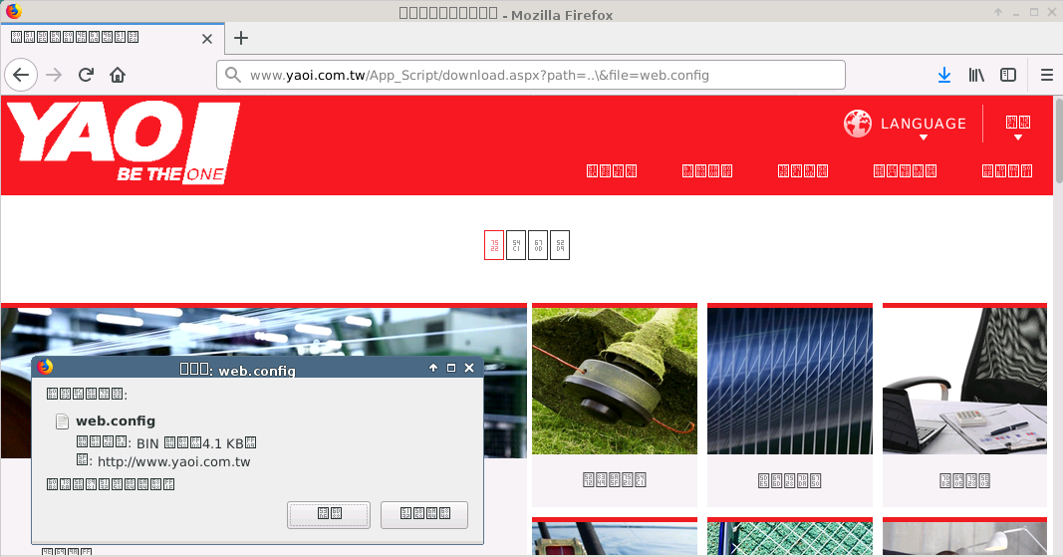1063x557 pixels.
Task: Select the active browser tab
Action: tap(113, 38)
